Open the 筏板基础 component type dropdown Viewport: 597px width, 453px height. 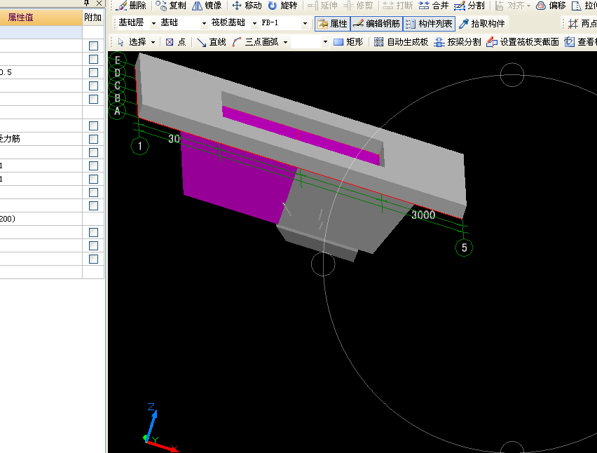click(x=254, y=24)
